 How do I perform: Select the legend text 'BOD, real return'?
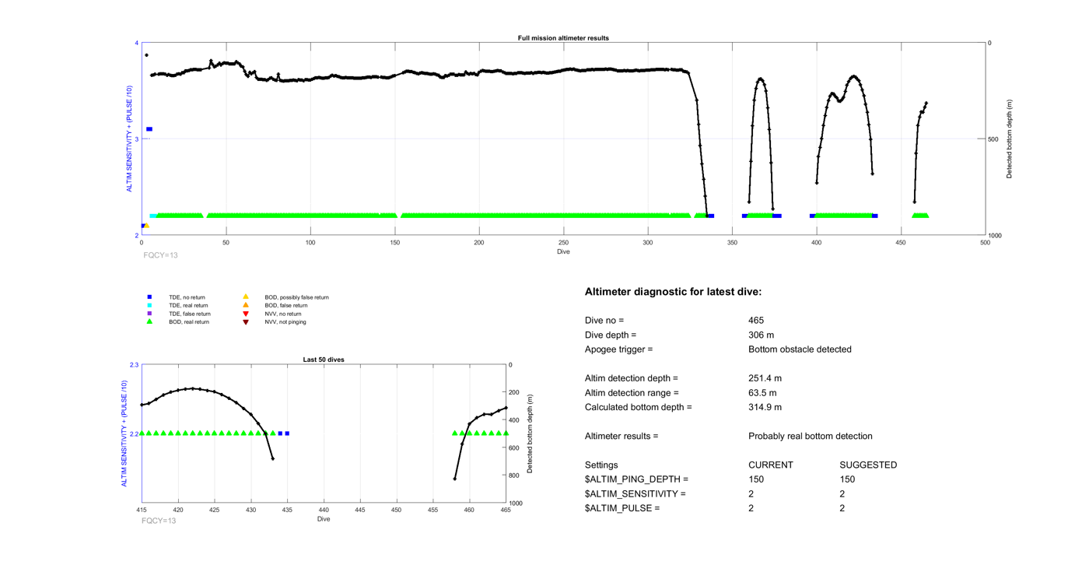[x=189, y=322]
